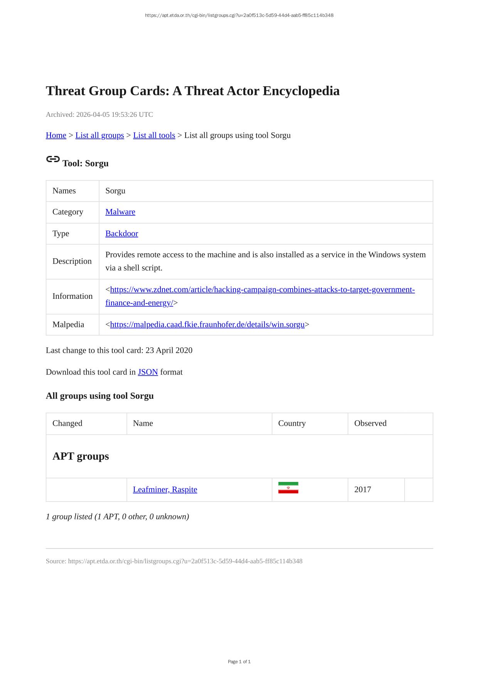
Task: Click the Observed column header
Action: click(370, 423)
